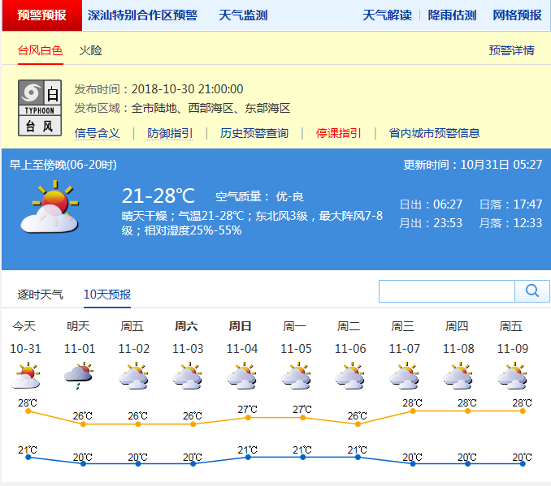Click the large sunny-cloudy weather icon
Screen dimensions: 551x486
coord(49,209)
